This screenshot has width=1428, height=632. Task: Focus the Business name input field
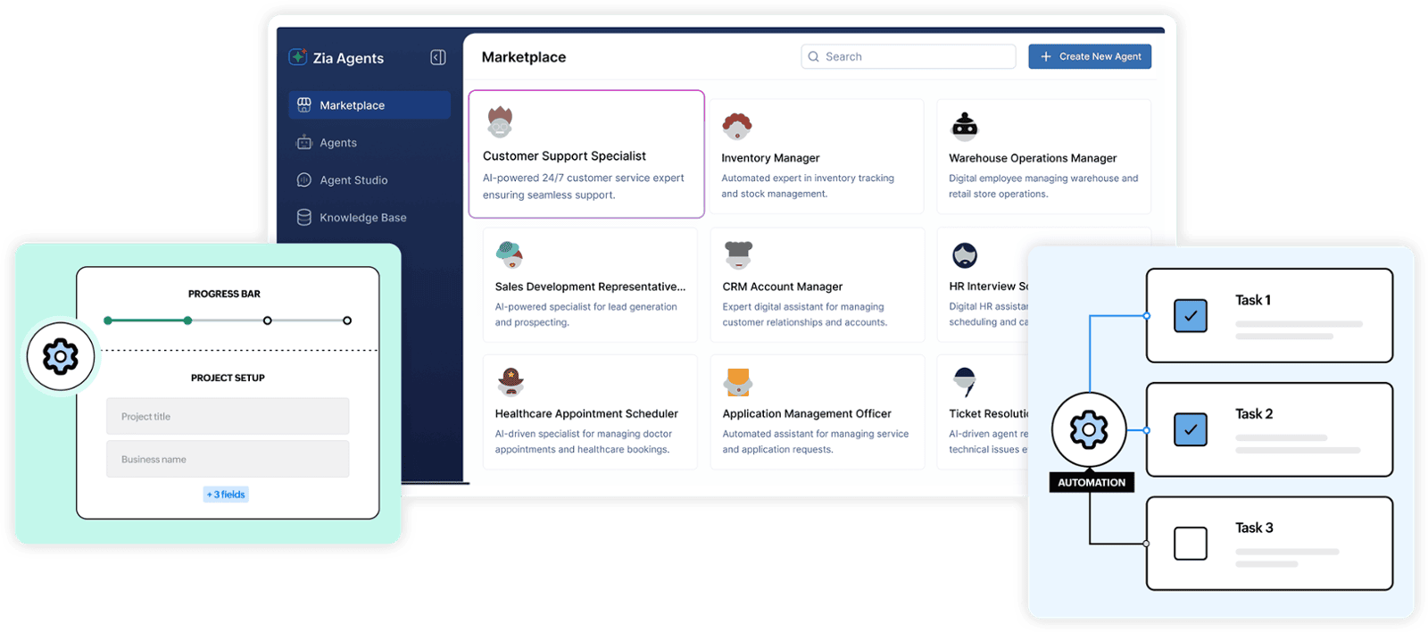pyautogui.click(x=228, y=459)
